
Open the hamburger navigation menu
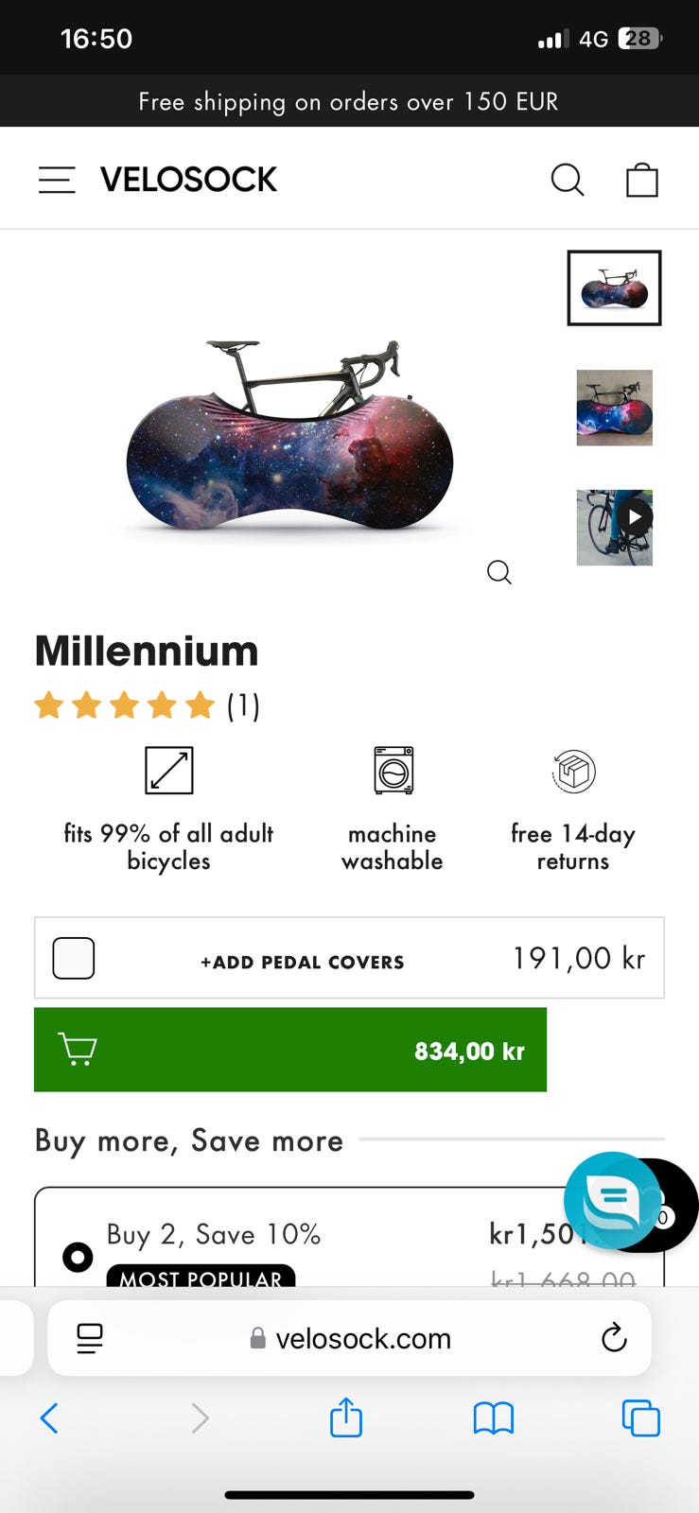coord(57,180)
